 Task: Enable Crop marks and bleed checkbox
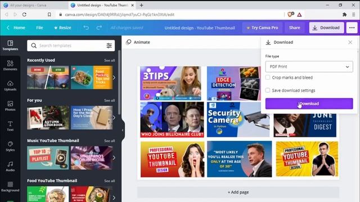pyautogui.click(x=268, y=77)
